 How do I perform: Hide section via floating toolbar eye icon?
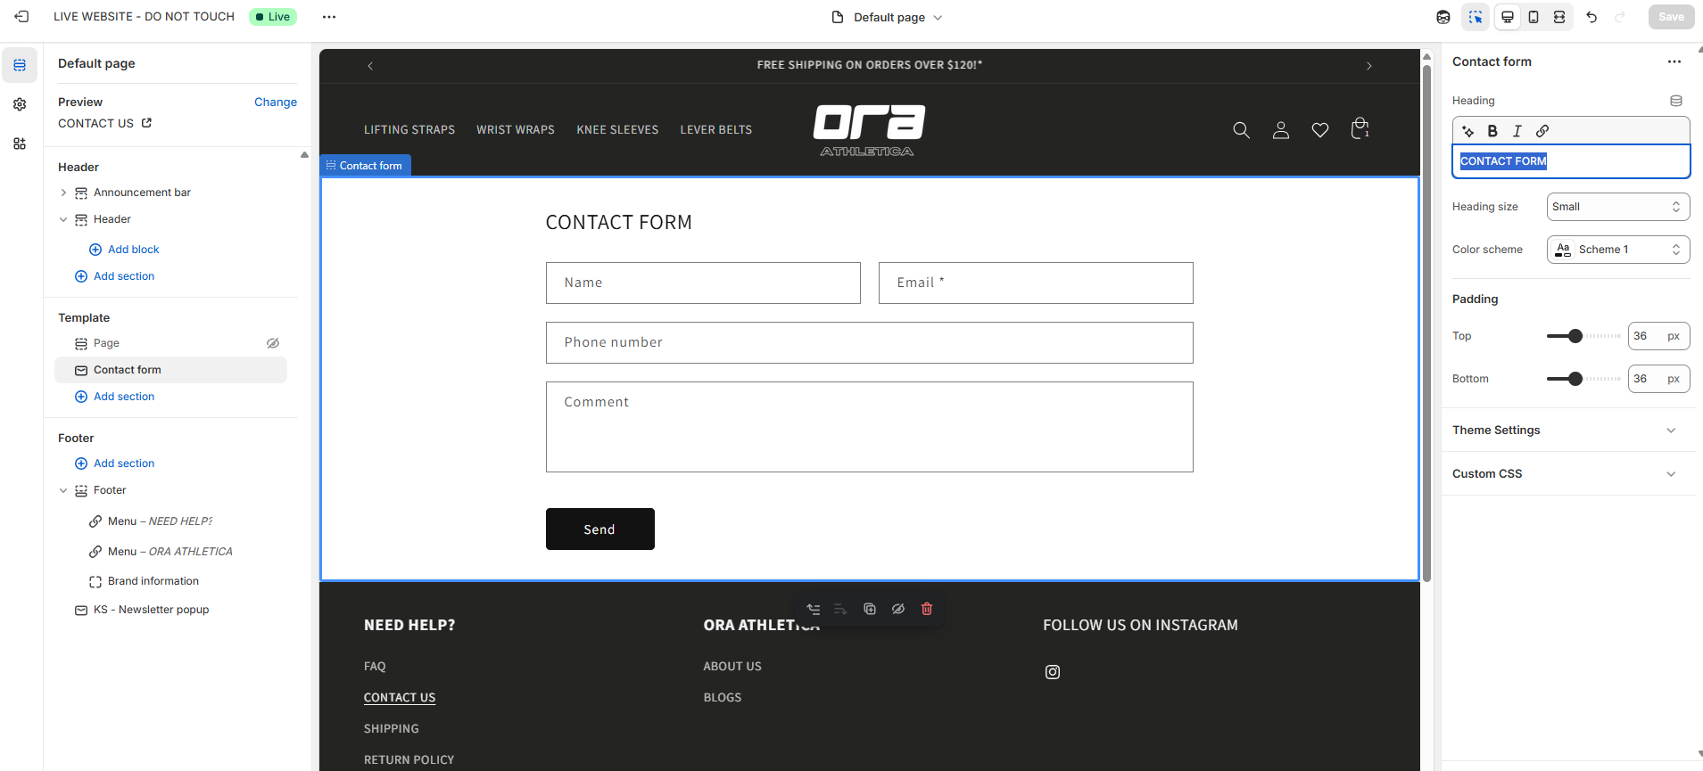pos(898,609)
